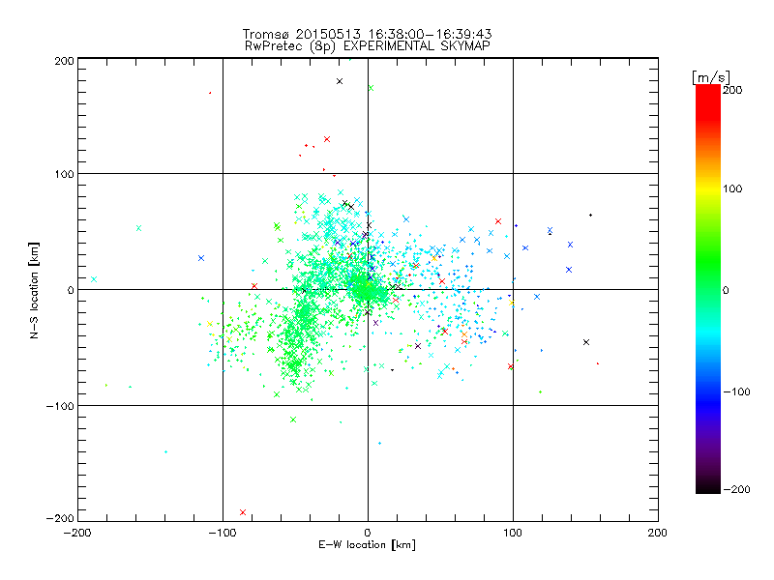
Task: Click the "200" label on the colorbar
Action: 732,90
